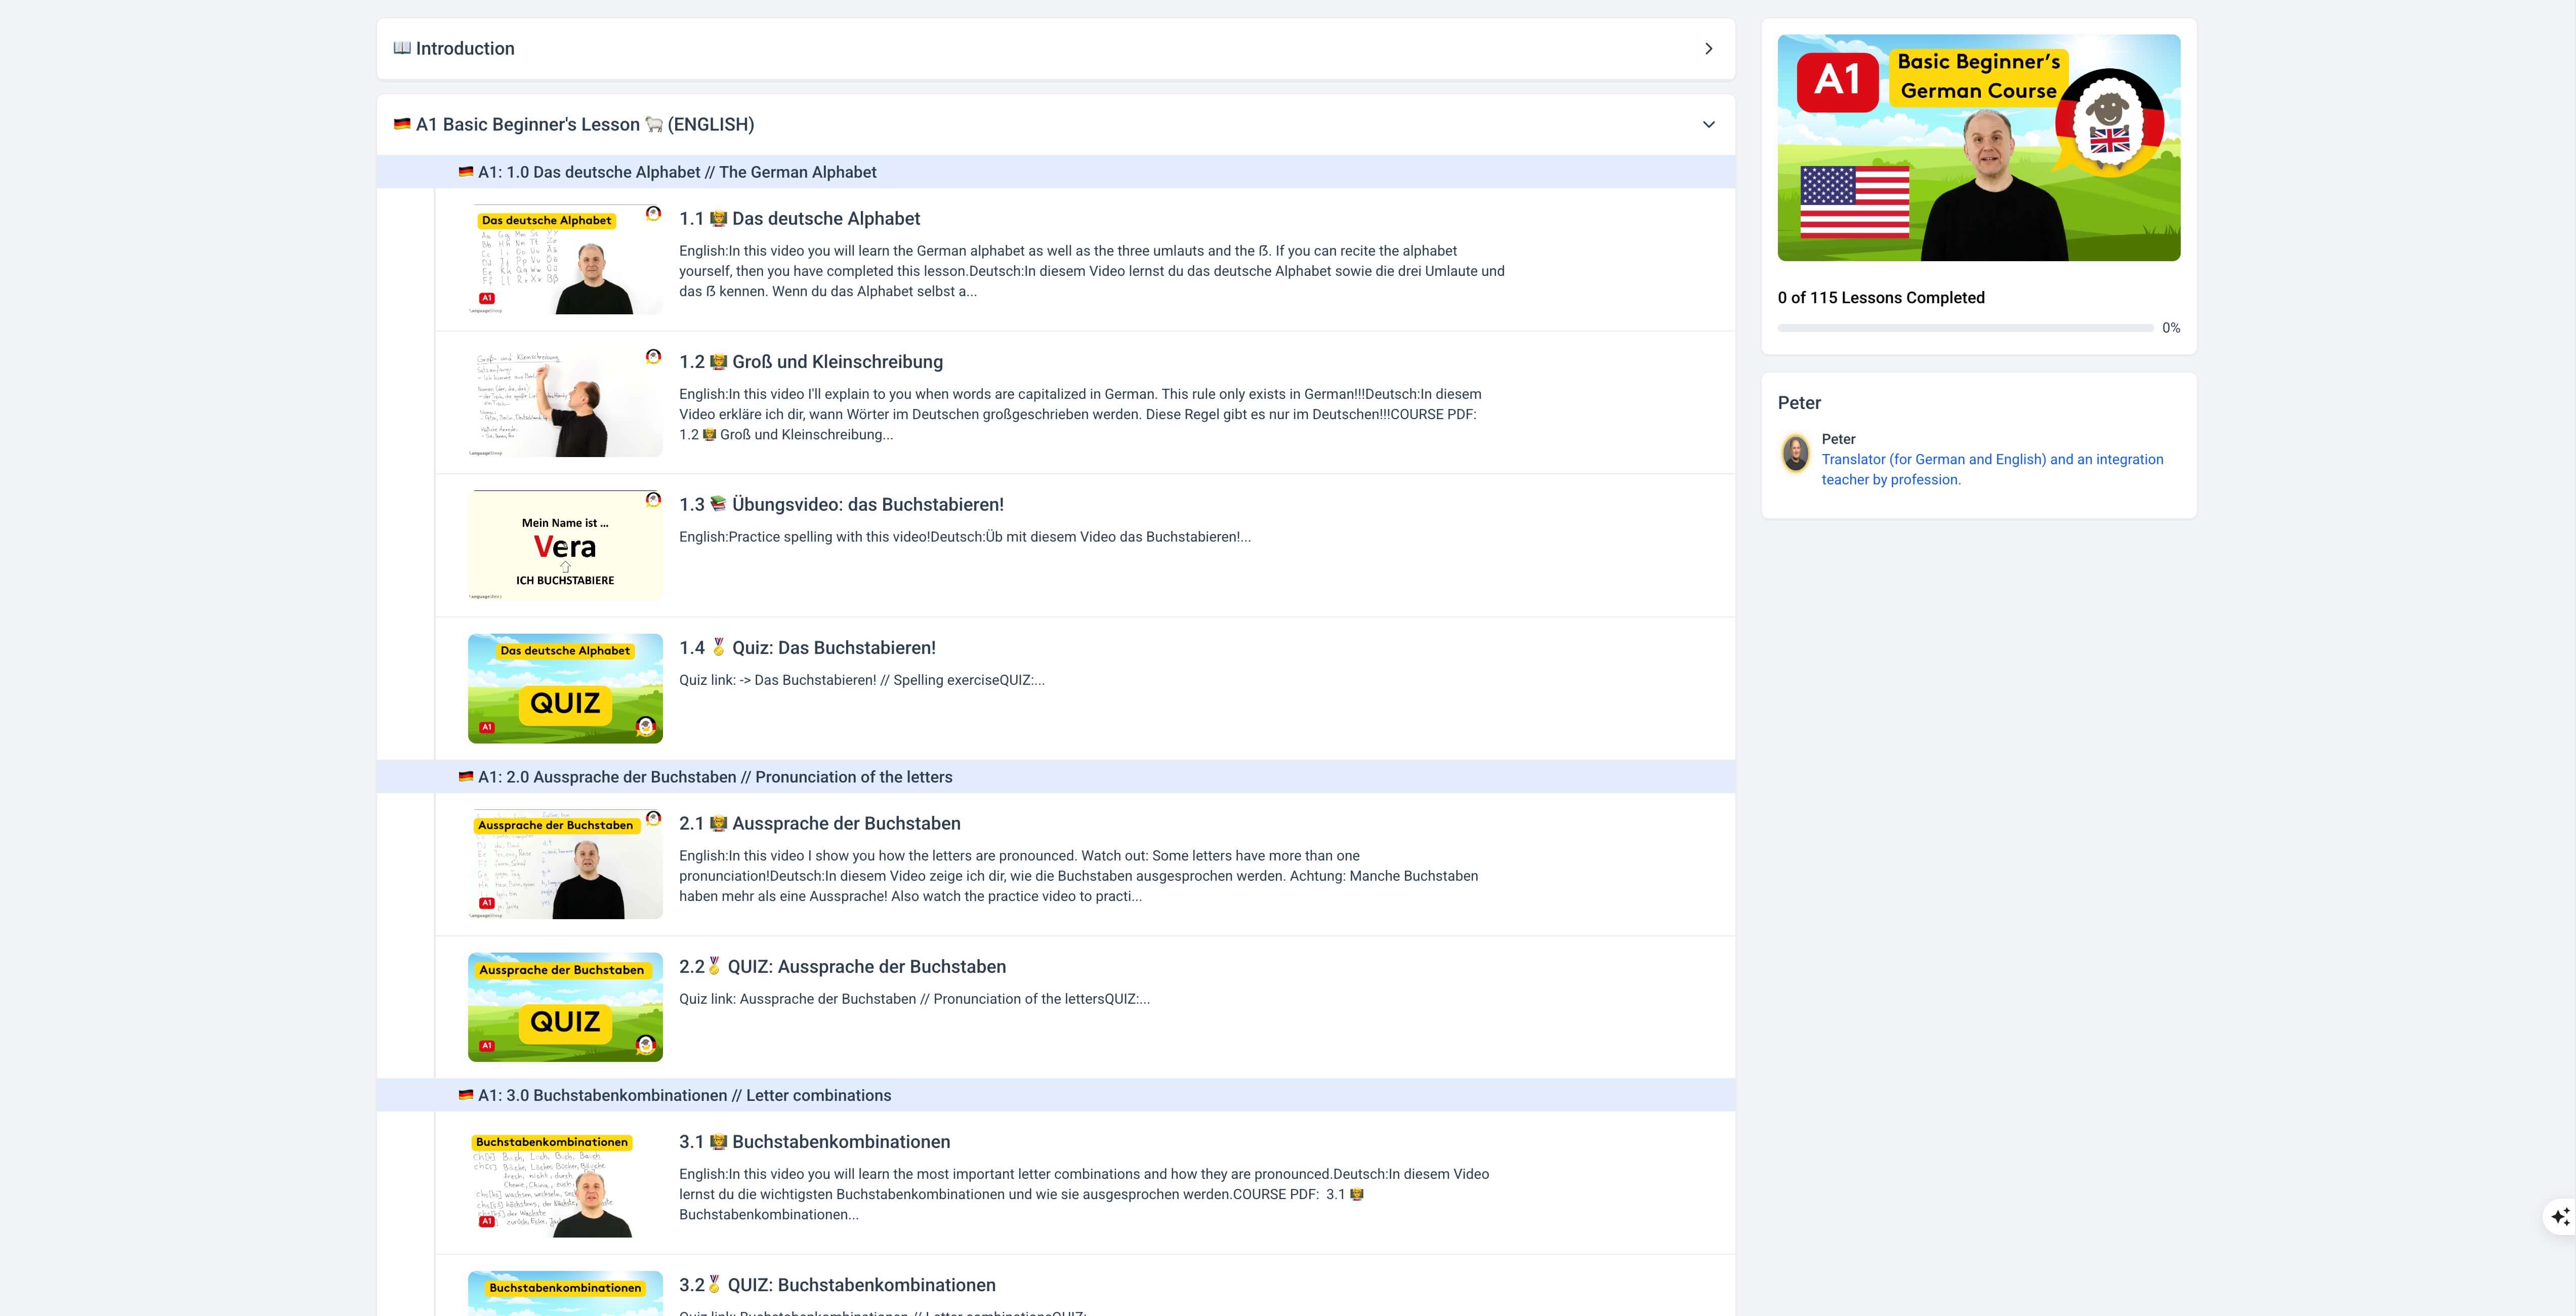Click the medal icon in lesson 1.4 title
2576x1316 pixels.
tap(718, 647)
